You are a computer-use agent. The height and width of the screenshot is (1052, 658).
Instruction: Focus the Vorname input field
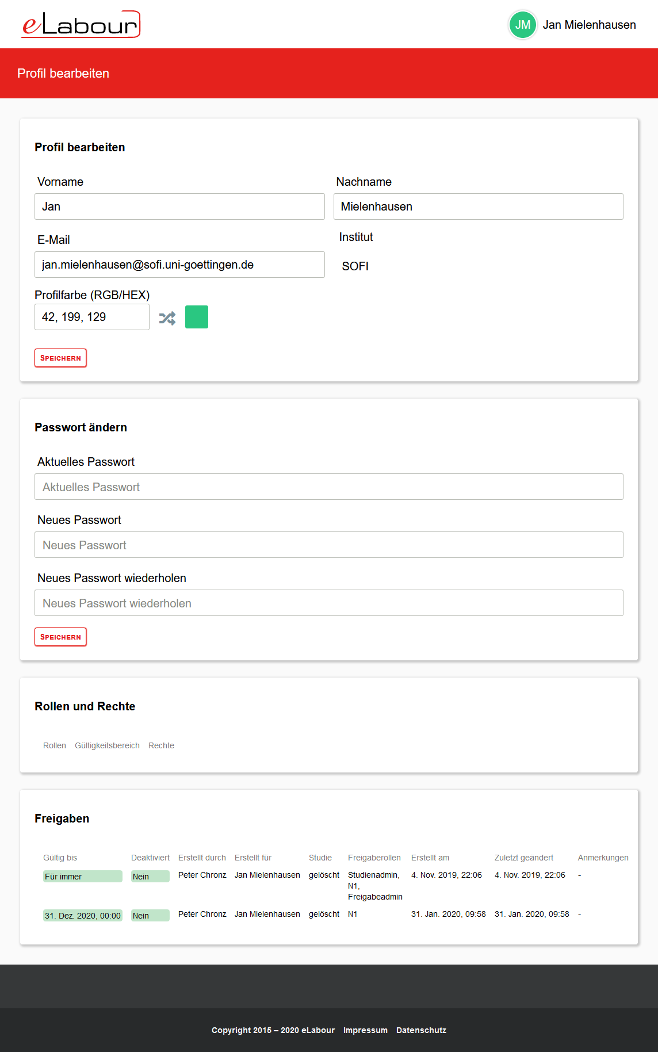179,206
